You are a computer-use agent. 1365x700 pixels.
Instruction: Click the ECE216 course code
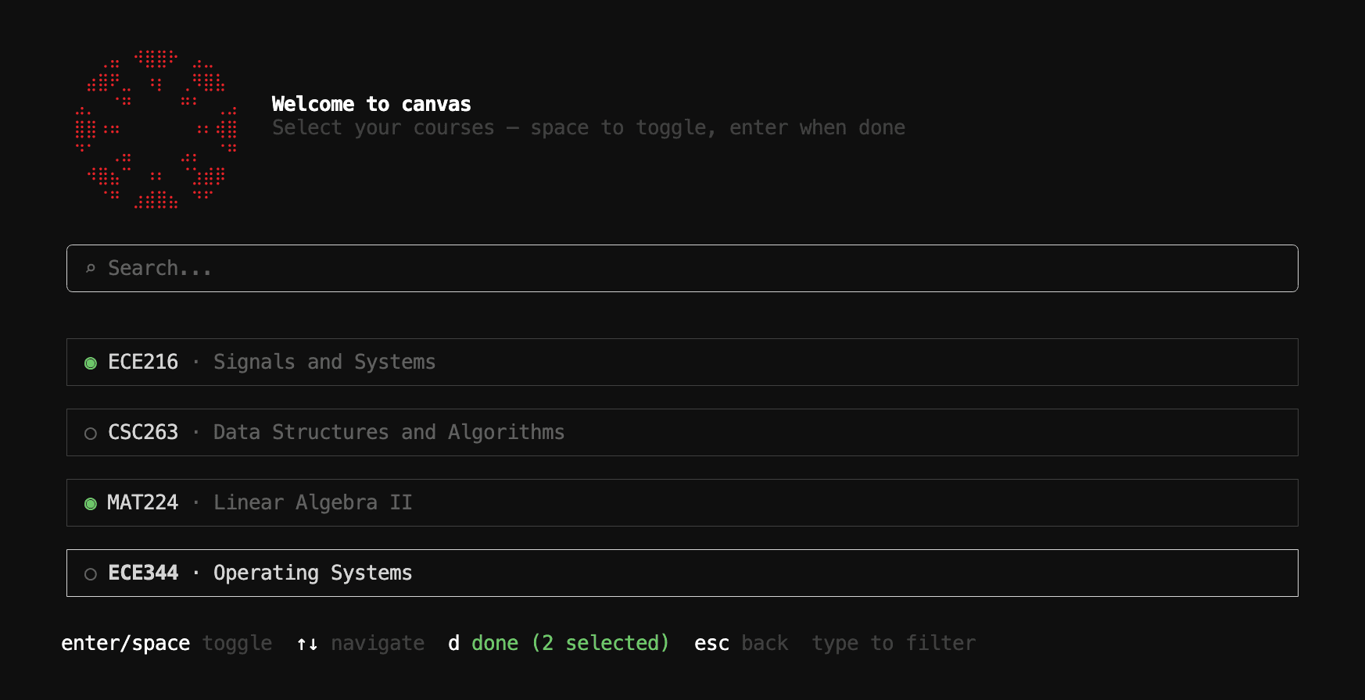143,362
